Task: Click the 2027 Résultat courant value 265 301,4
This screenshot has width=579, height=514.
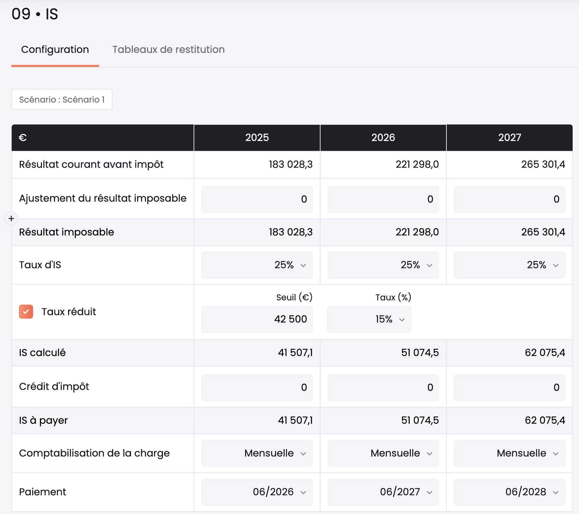Action: coord(543,165)
